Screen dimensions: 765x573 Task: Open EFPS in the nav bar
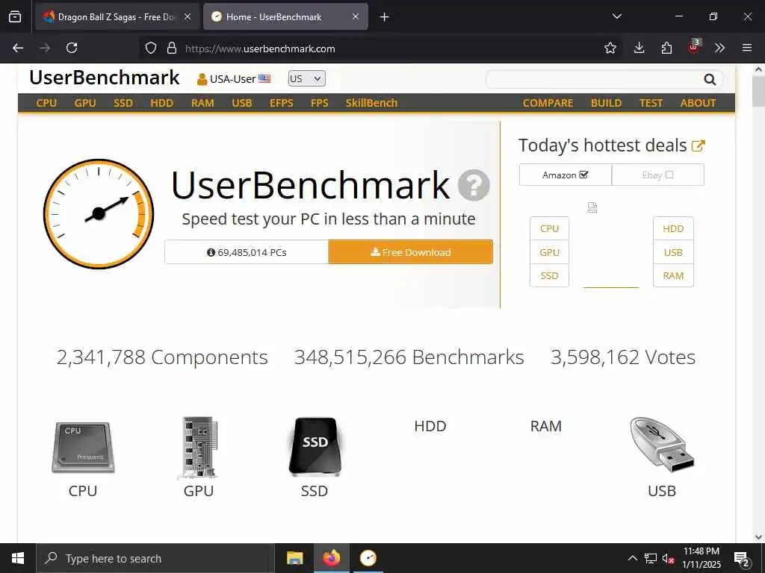coord(282,103)
